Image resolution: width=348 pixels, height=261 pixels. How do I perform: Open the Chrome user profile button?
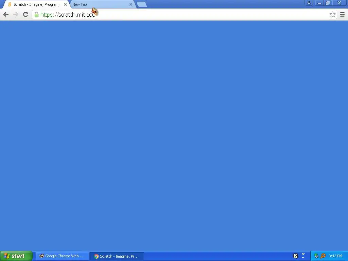pos(309,3)
